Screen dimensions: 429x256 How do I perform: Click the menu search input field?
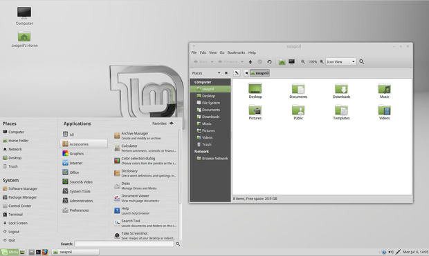click(125, 244)
